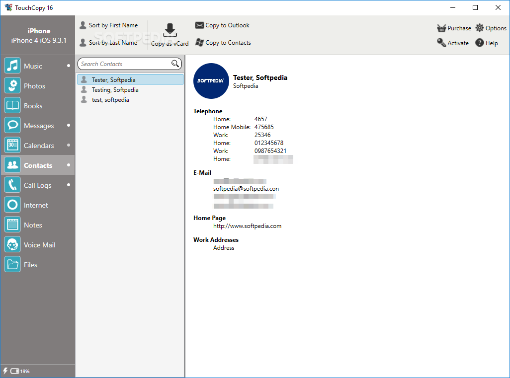Switch to the Voice Mail label

point(39,245)
